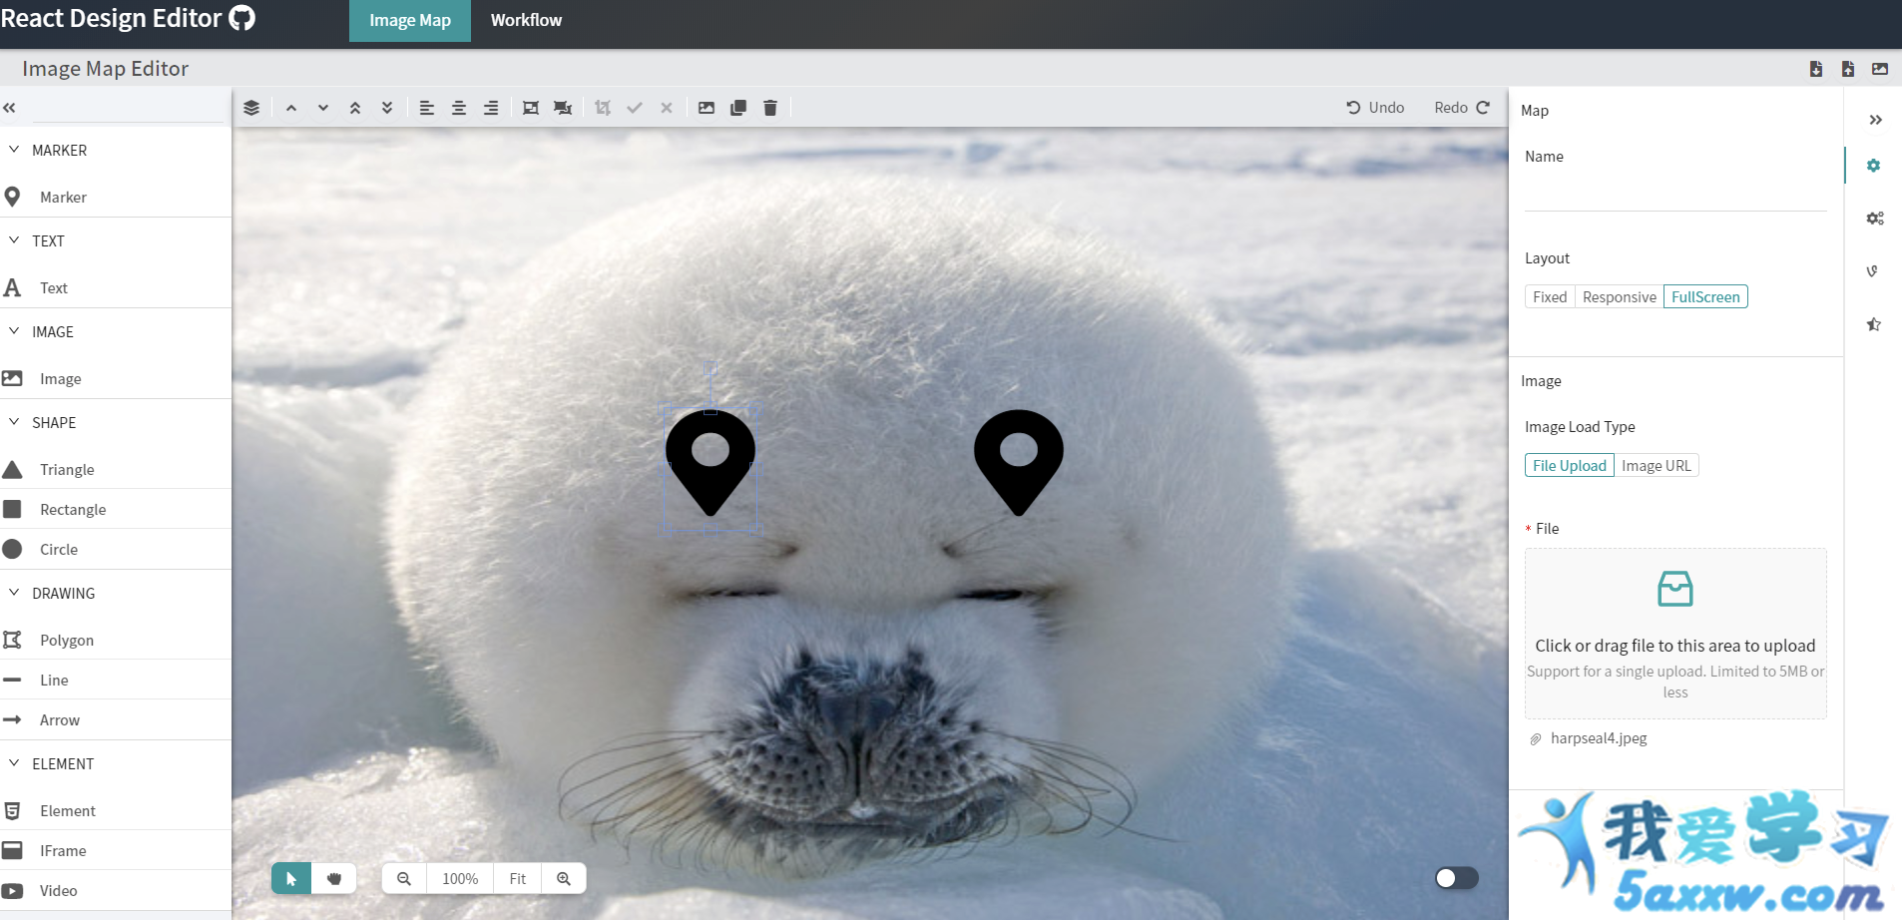Screen dimensions: 1902x920
Task: Align selected objects to center
Action: point(459,108)
